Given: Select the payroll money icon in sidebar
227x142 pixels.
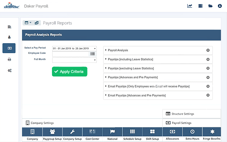Looking at the screenshot, I should pyautogui.click(x=9, y=48).
